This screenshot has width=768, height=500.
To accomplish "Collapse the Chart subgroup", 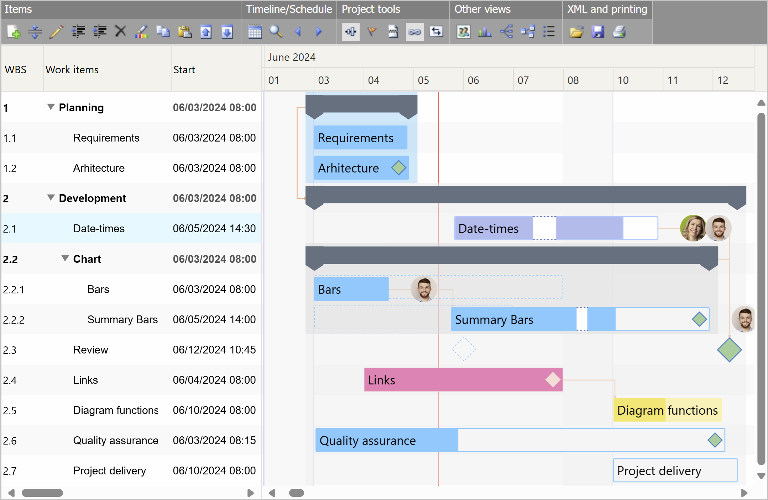I will pos(65,259).
